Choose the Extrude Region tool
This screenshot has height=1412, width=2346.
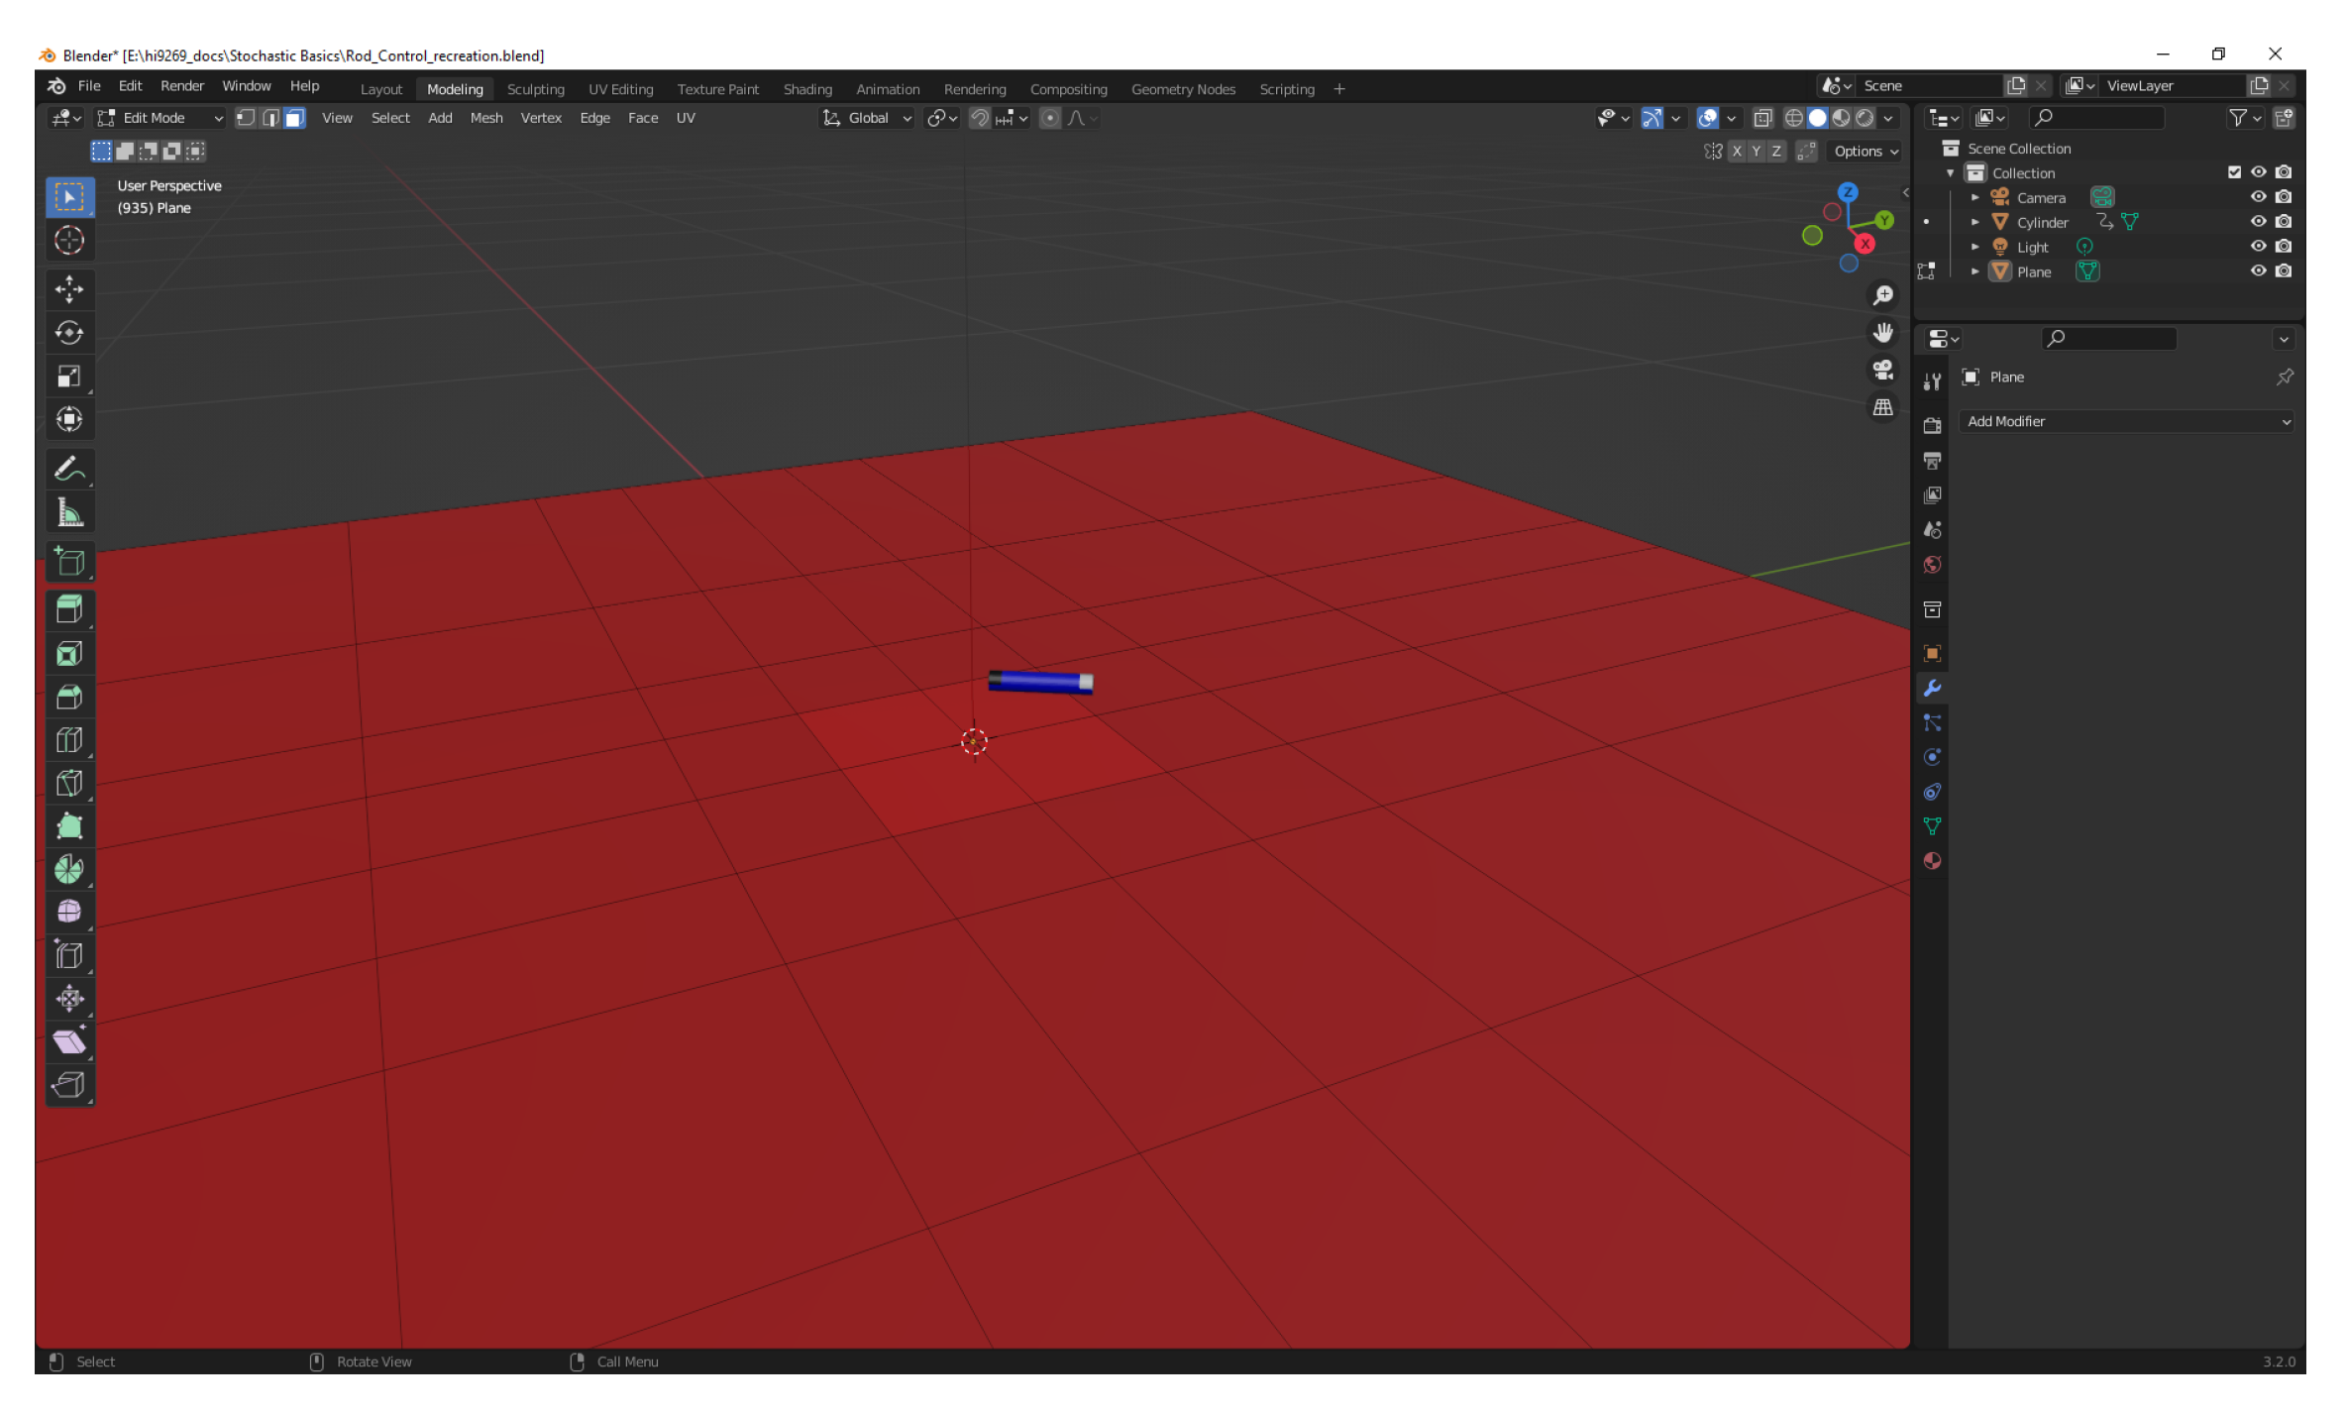[x=69, y=609]
